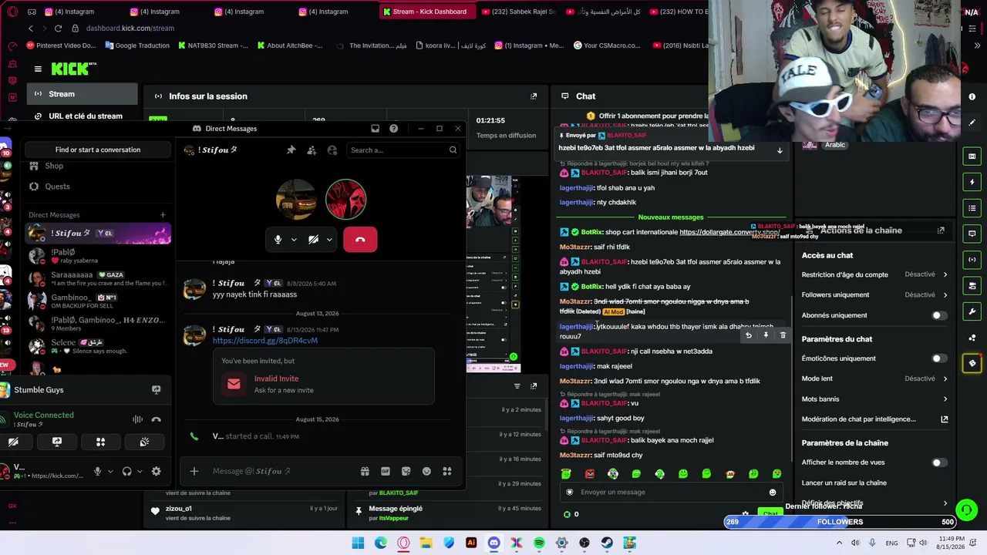Screen dimensions: 987x555
Task: Click the apps icon in Discord message bar
Action: [x=447, y=471]
